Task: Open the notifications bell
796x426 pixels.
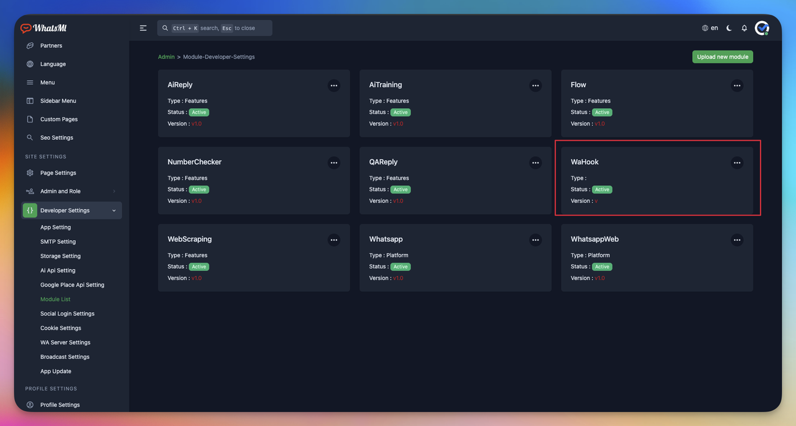Action: pos(744,28)
